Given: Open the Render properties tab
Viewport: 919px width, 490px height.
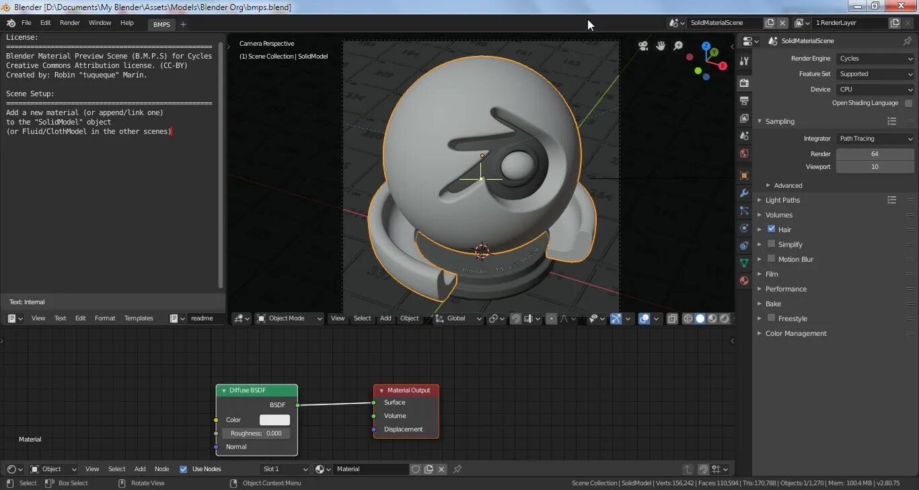Looking at the screenshot, I should (x=744, y=83).
